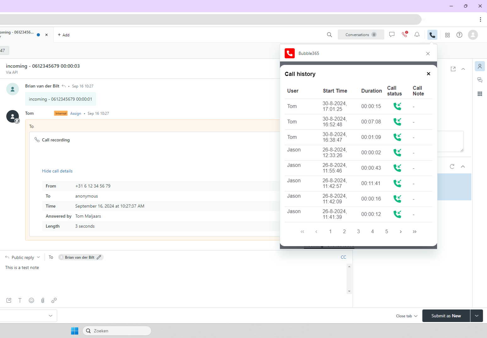The width and height of the screenshot is (487, 338).
Task: Click the search magnifier icon in top bar
Action: (x=329, y=35)
